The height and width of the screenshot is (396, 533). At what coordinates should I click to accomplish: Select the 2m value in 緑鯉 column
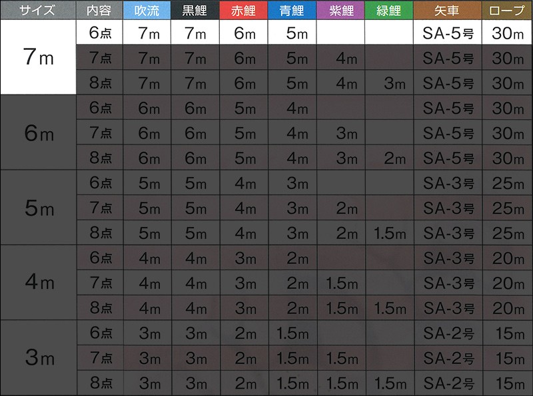[x=390, y=158]
